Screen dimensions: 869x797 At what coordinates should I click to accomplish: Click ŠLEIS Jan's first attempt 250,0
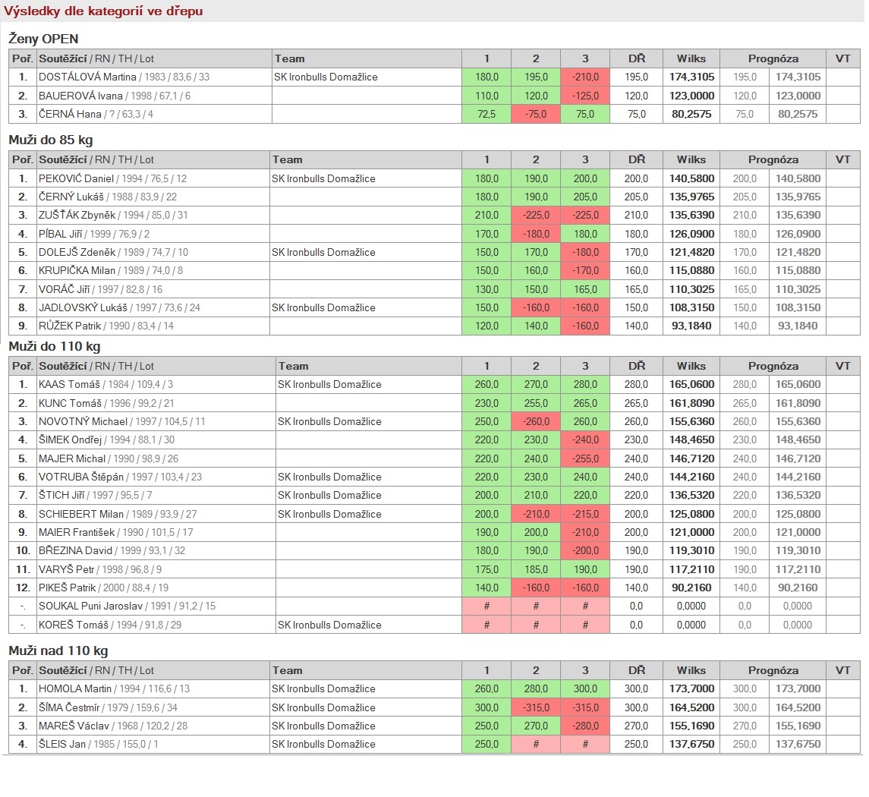tap(486, 744)
